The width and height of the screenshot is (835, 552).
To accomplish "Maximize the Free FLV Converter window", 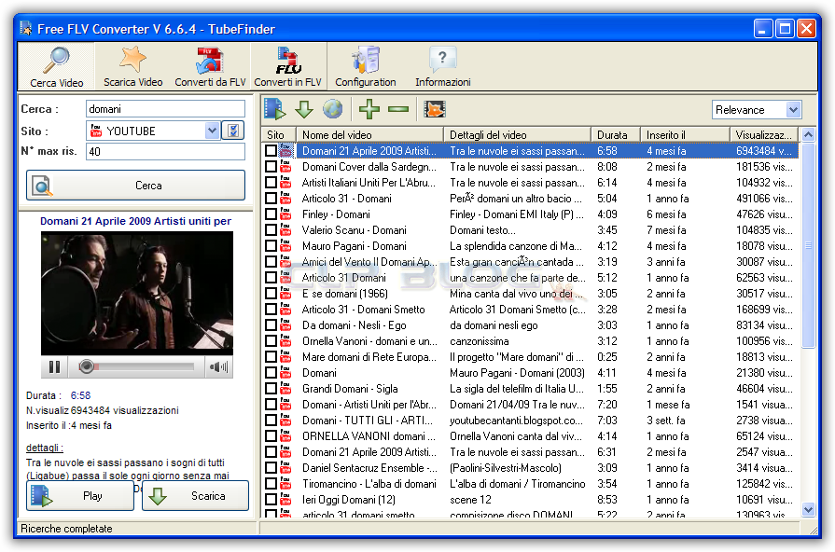I will 785,29.
